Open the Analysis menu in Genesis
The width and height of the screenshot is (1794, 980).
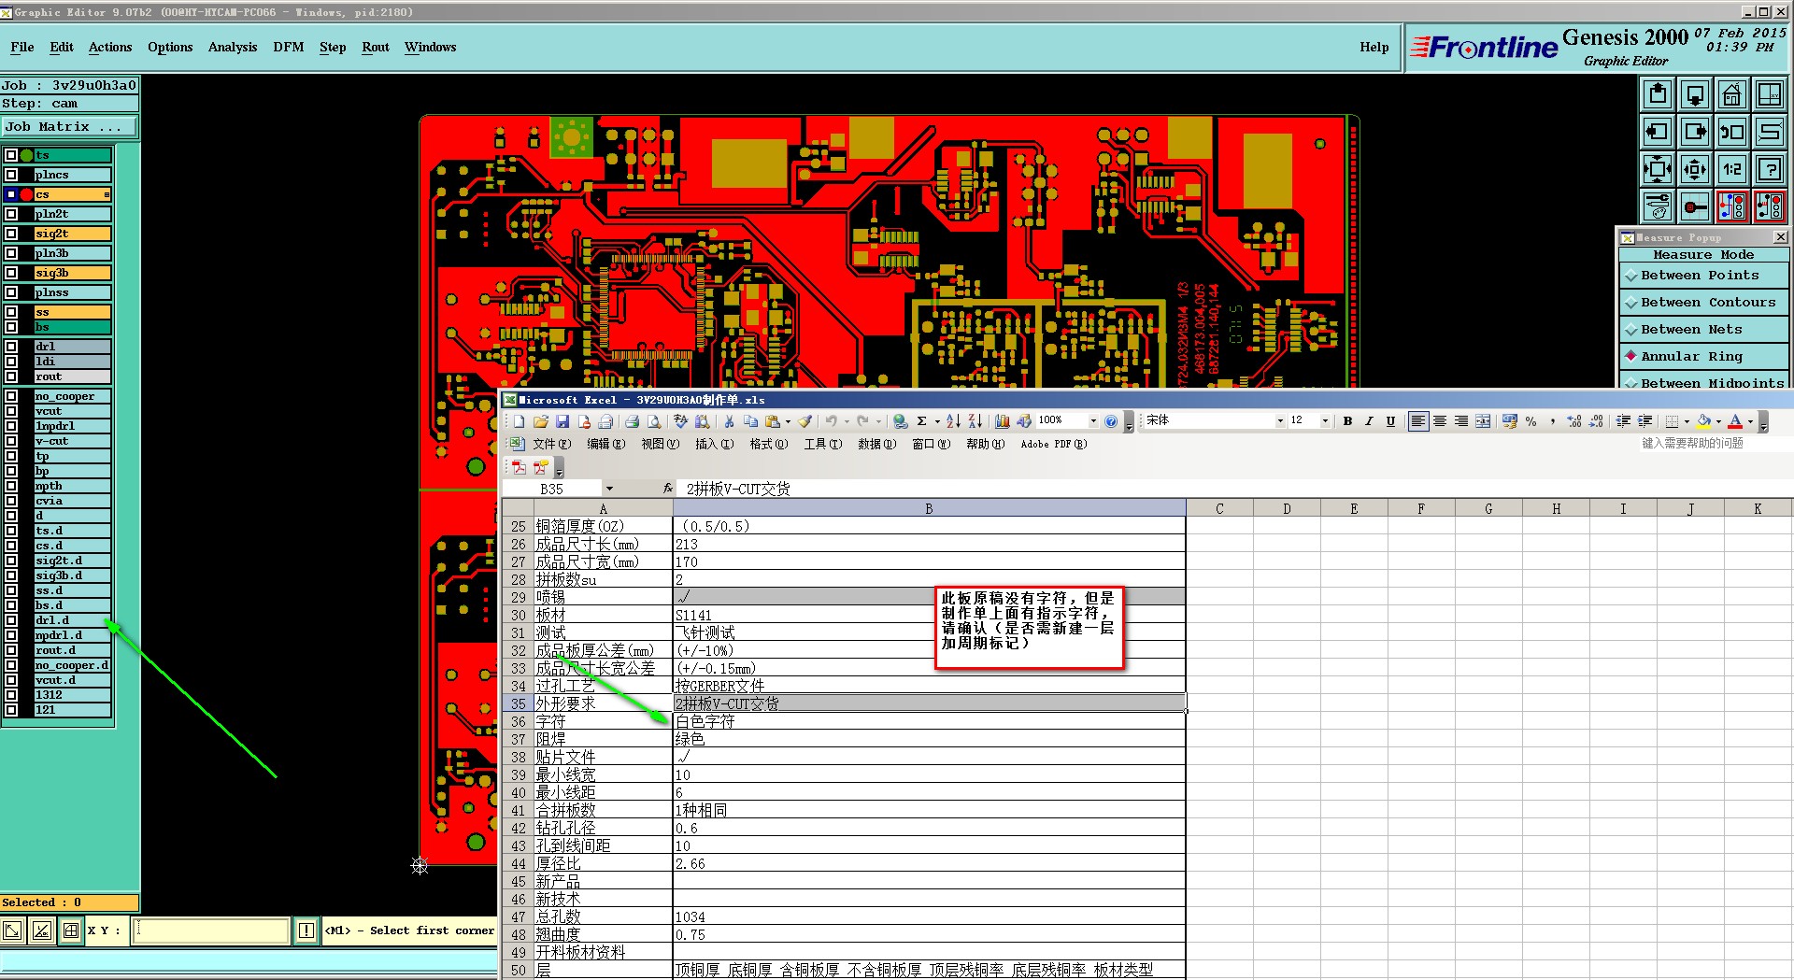pyautogui.click(x=233, y=47)
